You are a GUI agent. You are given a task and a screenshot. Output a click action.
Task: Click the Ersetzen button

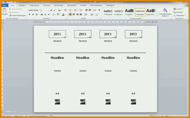tap(178, 12)
